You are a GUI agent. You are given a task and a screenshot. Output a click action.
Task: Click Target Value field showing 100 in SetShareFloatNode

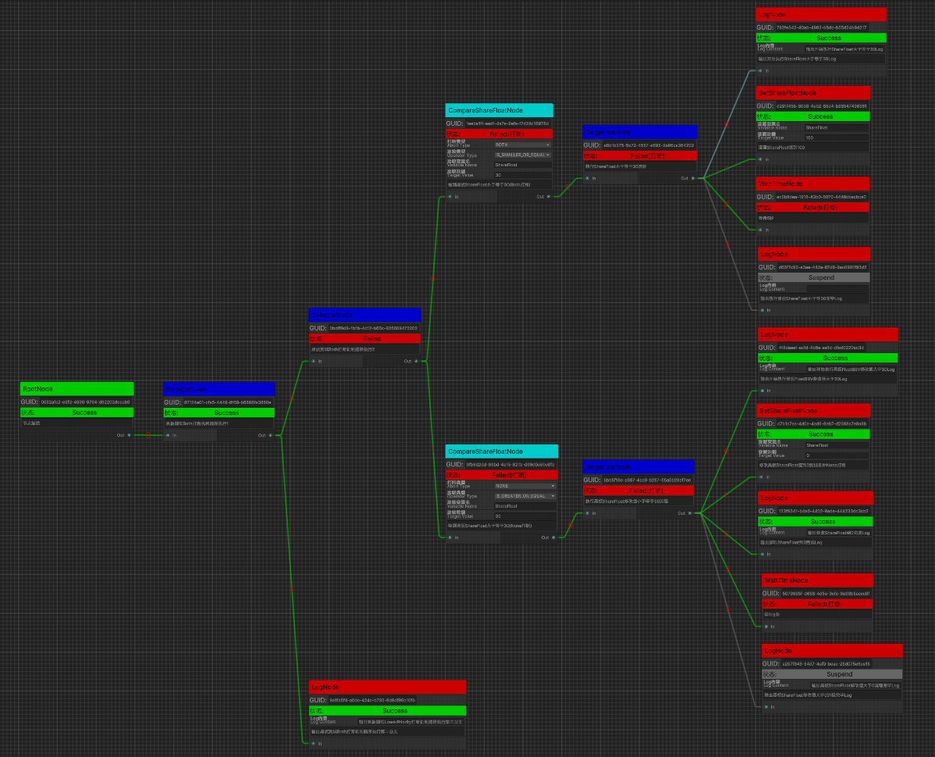[x=836, y=137]
